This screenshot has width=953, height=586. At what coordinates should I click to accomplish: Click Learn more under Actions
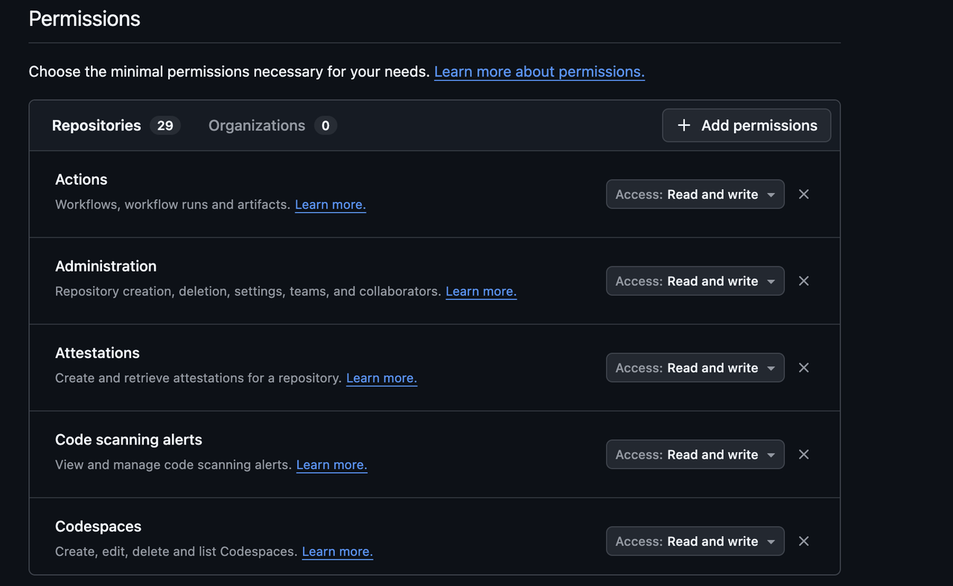(x=330, y=204)
